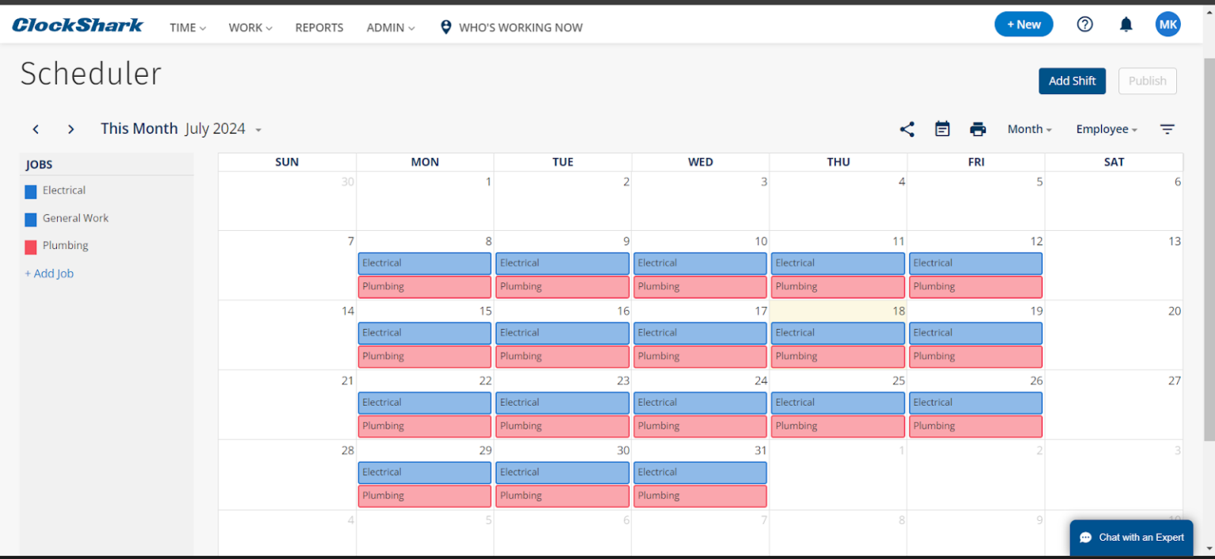
Task: Select the Electrical shift on July 15
Action: pyautogui.click(x=424, y=332)
